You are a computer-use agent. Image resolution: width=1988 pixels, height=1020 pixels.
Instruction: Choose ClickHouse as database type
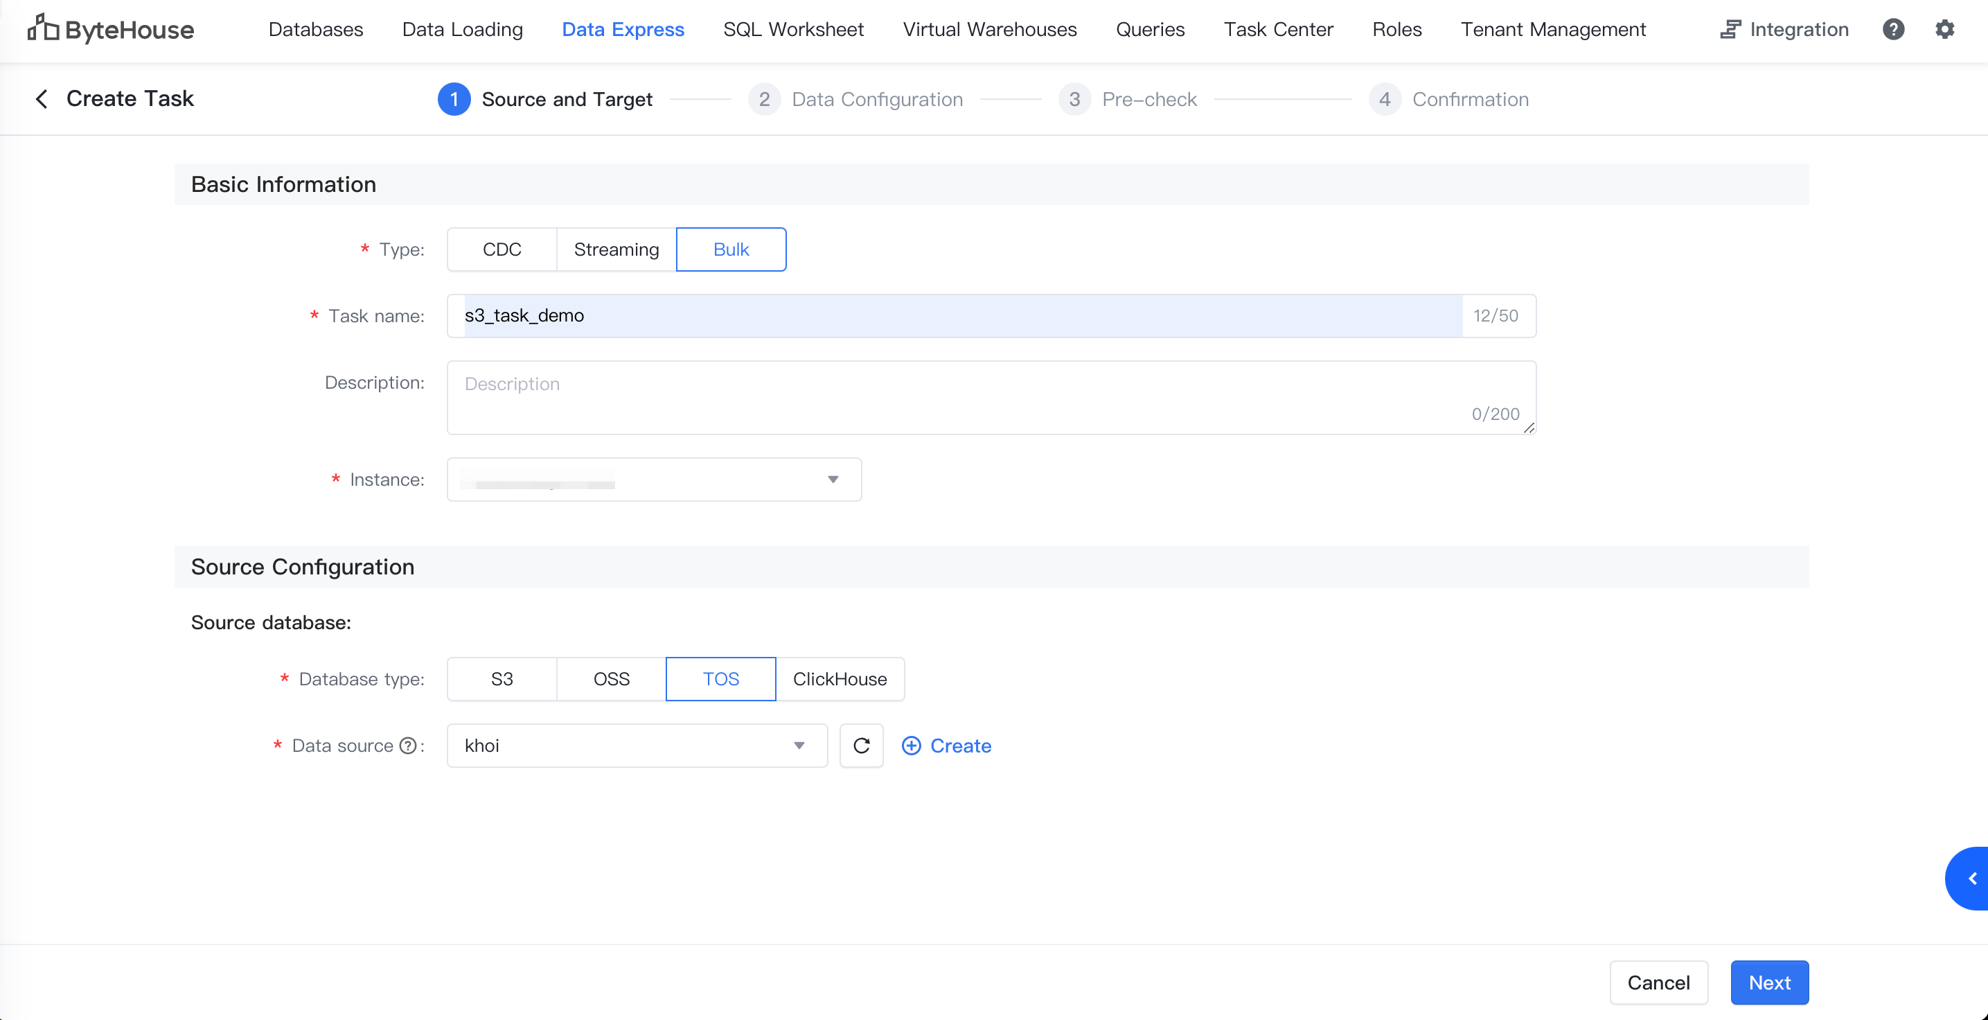(840, 678)
